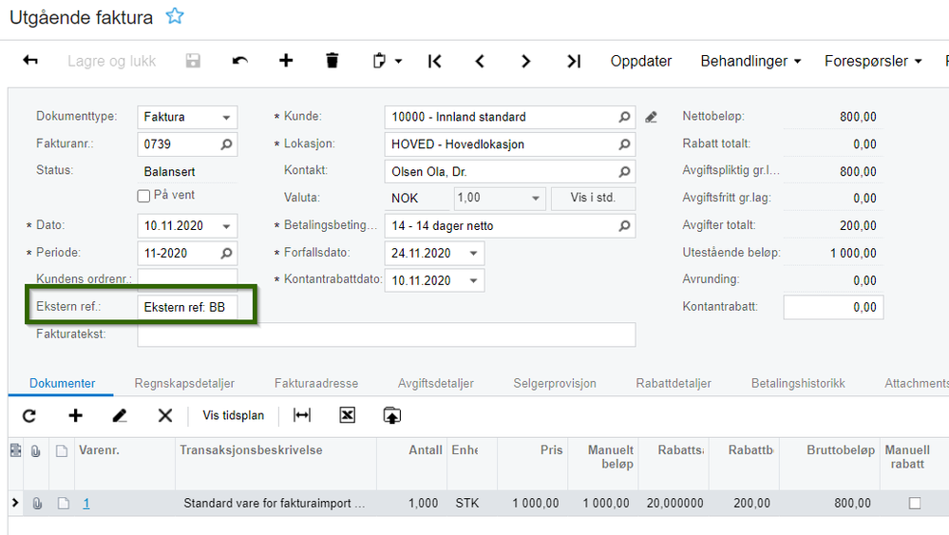Refresh the document lines grid
This screenshot has width=949, height=535.
29,415
